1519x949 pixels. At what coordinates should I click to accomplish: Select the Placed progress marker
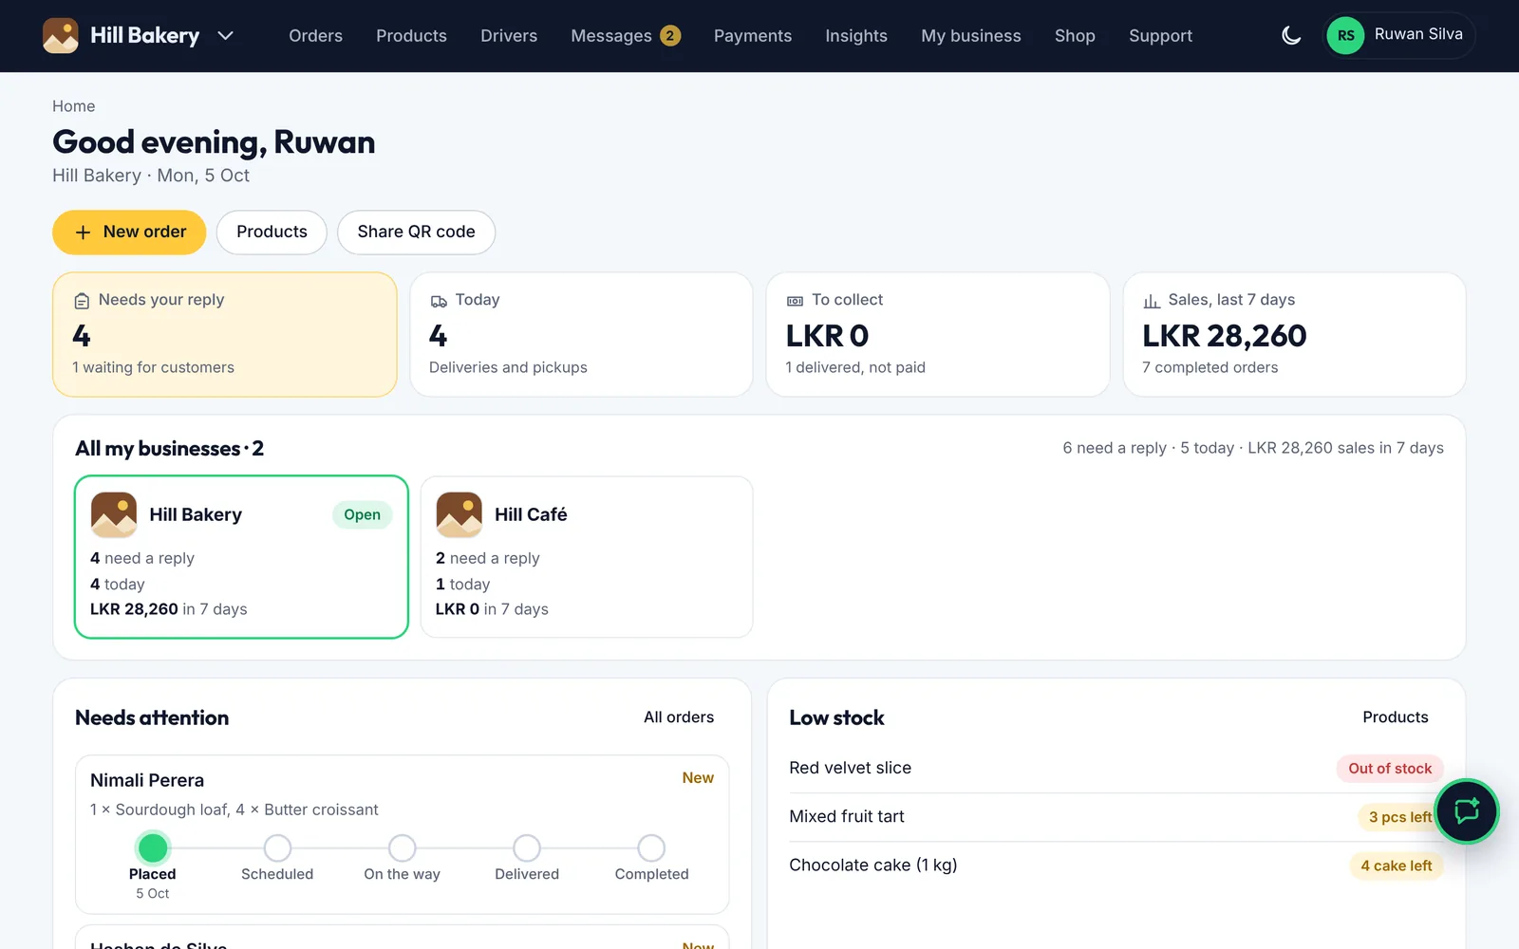click(x=153, y=847)
